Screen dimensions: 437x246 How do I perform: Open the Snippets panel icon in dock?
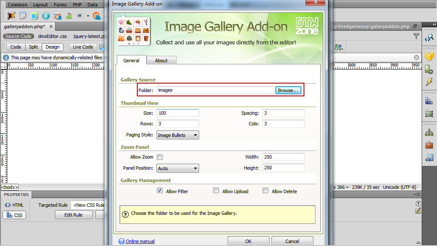(x=429, y=158)
